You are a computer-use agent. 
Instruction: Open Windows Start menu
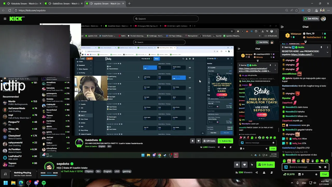click(5, 183)
